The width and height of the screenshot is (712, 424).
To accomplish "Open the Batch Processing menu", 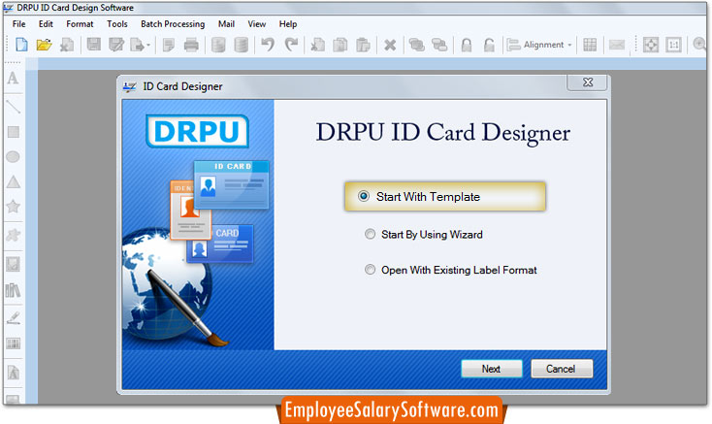I will click(173, 24).
